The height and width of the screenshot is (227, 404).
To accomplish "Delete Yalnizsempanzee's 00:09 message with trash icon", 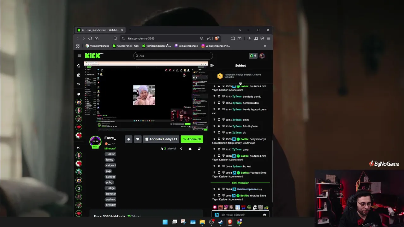I will click(214, 189).
